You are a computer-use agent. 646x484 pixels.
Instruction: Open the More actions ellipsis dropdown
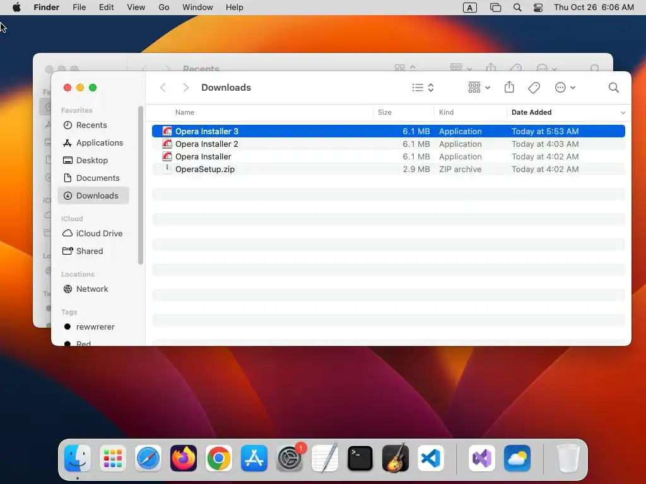pyautogui.click(x=565, y=87)
